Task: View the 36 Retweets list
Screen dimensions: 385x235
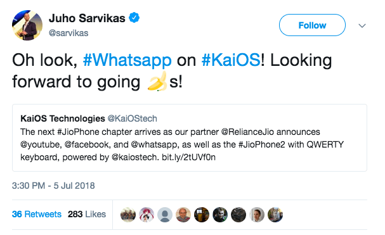Action: coord(37,214)
